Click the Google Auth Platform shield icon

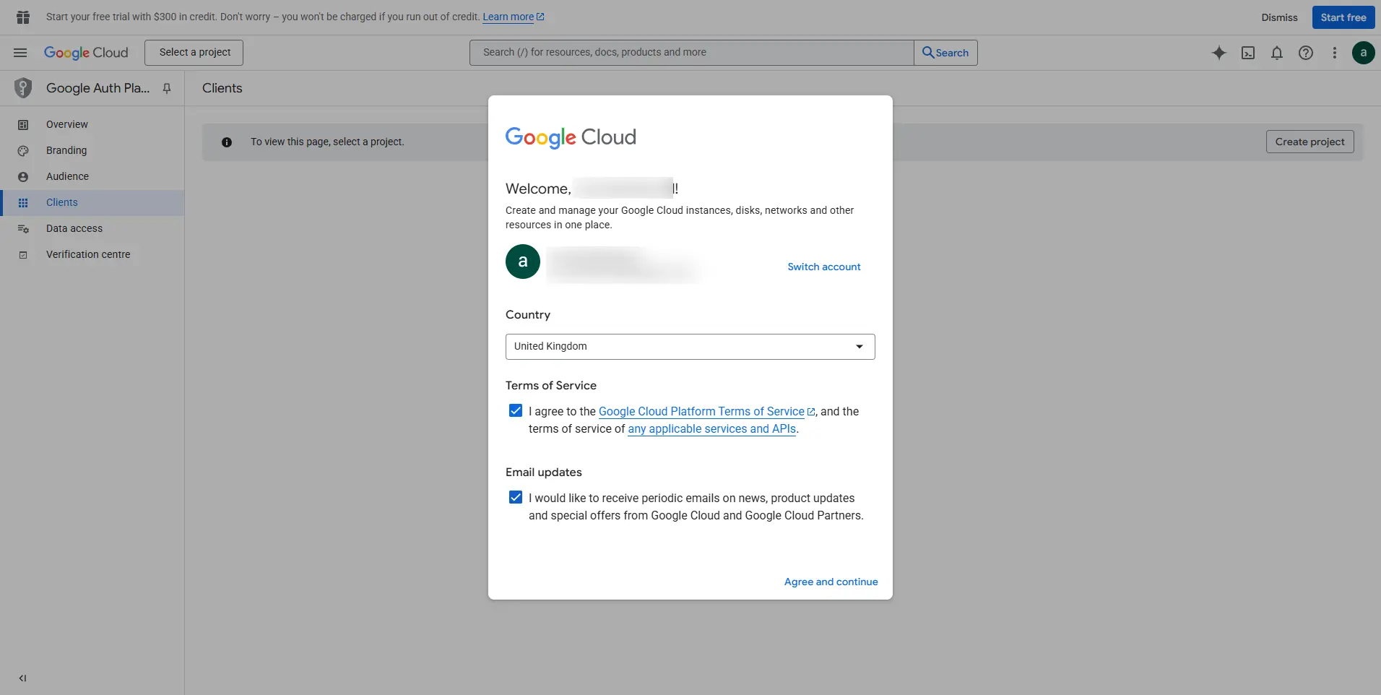coord(23,88)
